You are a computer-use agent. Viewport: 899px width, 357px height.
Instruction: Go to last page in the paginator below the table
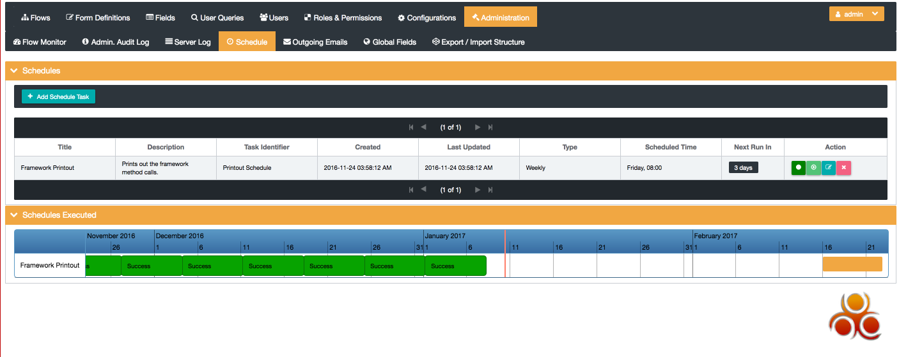tap(490, 190)
